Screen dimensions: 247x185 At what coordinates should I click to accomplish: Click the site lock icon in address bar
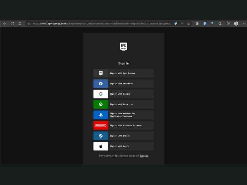[29, 24]
